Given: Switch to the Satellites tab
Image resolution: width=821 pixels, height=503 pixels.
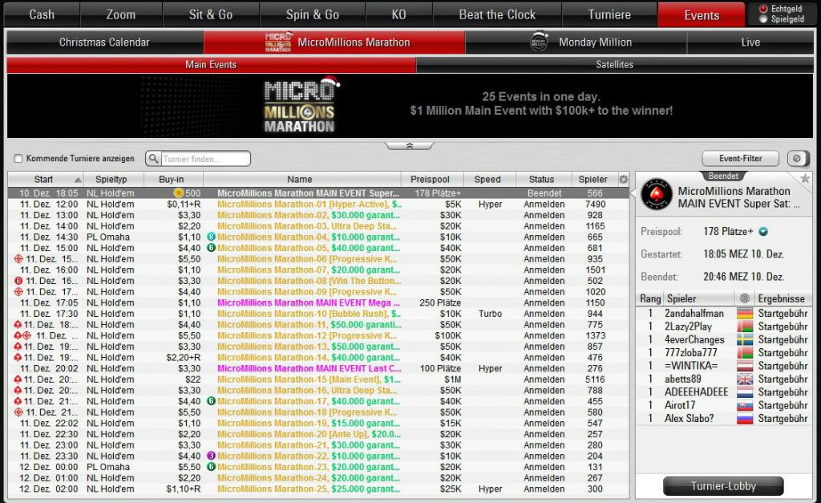Looking at the screenshot, I should coord(615,64).
